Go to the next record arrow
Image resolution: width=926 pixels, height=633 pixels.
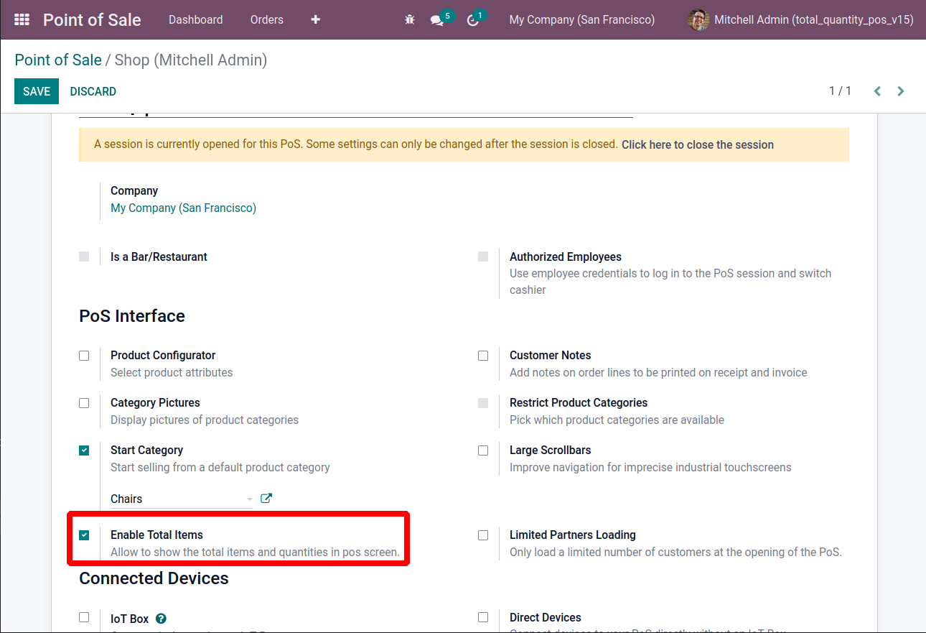click(901, 91)
